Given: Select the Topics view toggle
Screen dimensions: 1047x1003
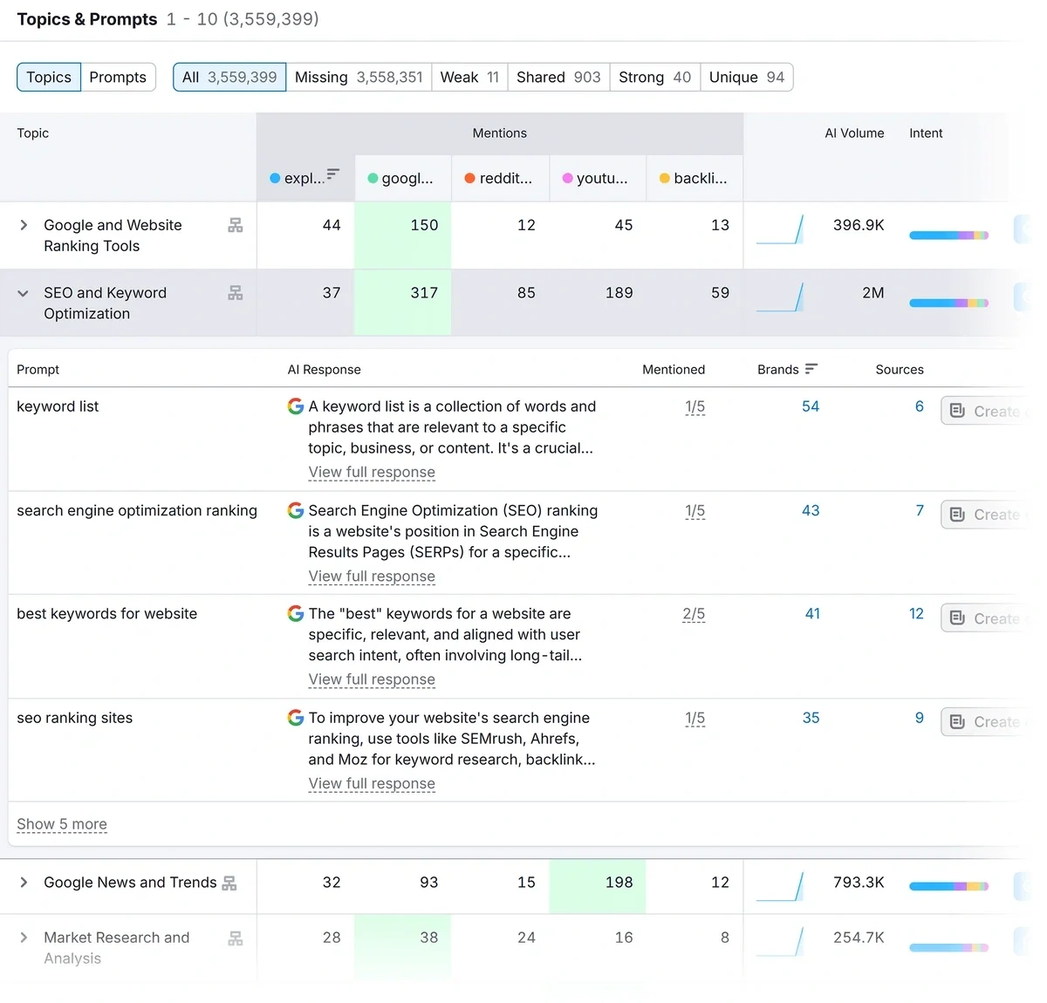Looking at the screenshot, I should (49, 78).
